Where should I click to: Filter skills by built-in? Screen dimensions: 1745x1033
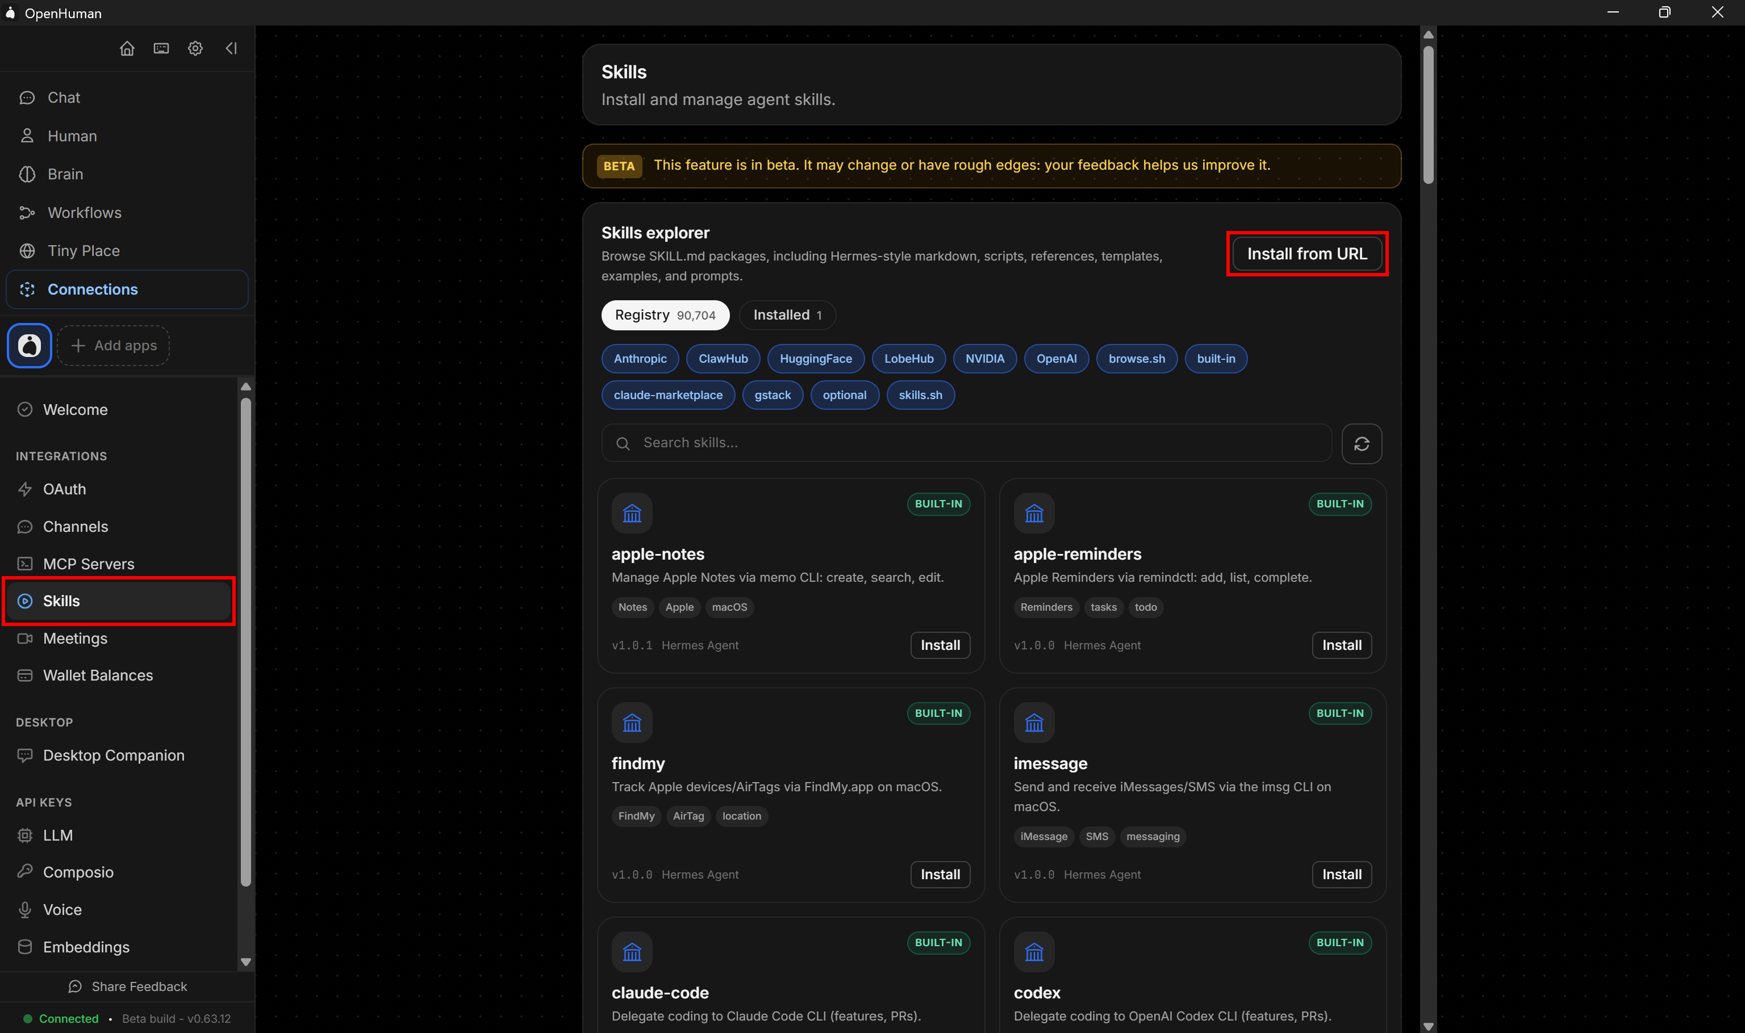(x=1216, y=359)
